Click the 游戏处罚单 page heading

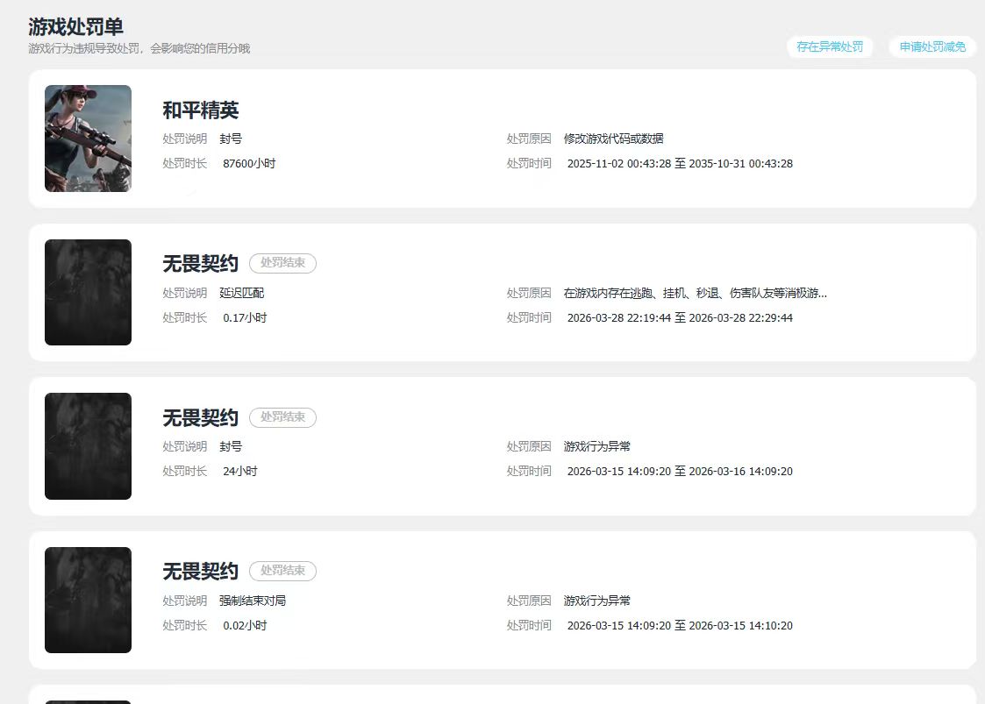tap(75, 26)
